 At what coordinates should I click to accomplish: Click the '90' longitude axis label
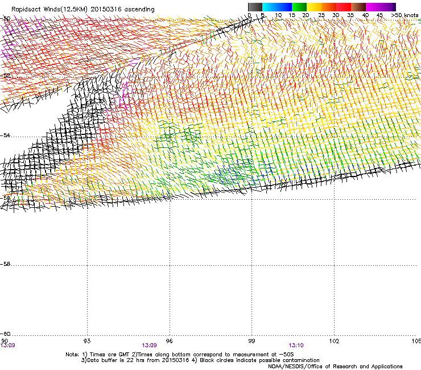pos(5,341)
